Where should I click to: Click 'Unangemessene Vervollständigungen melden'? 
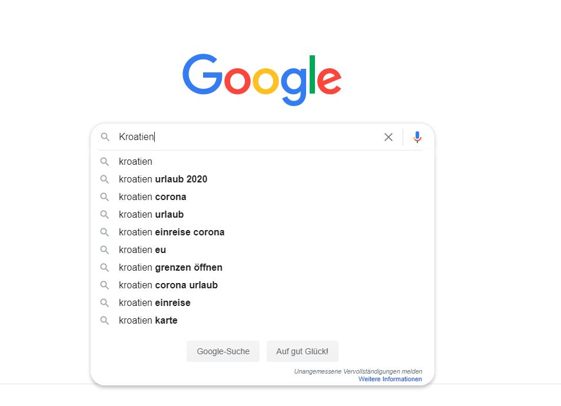358,371
